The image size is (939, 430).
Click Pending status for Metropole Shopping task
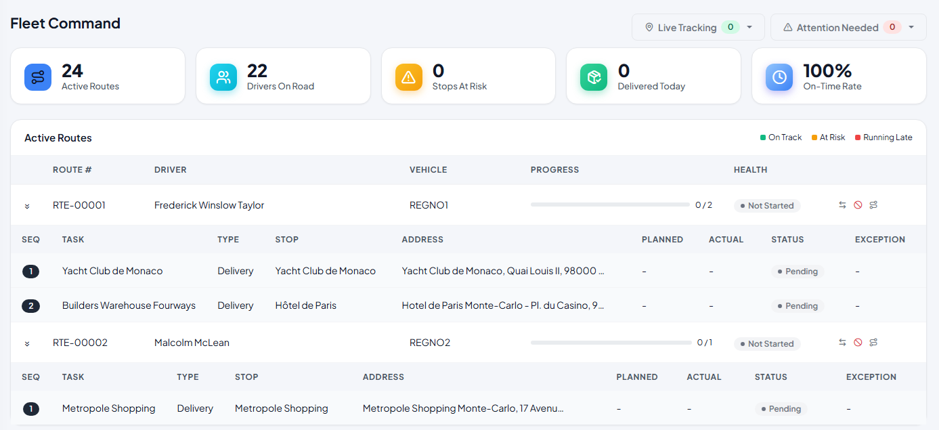[781, 409]
